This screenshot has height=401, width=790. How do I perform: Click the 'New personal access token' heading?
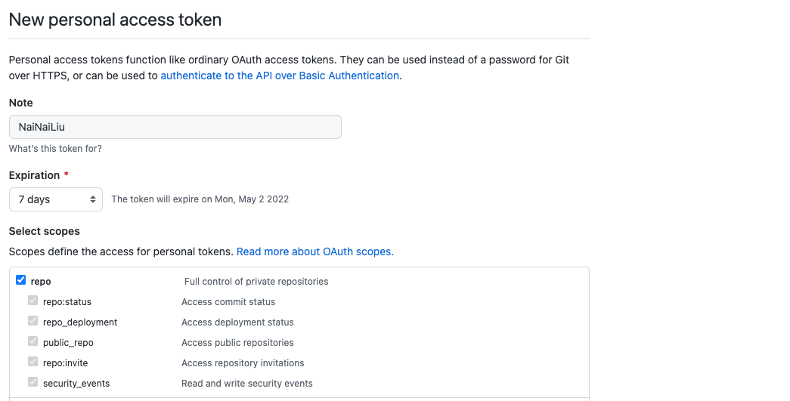click(115, 20)
